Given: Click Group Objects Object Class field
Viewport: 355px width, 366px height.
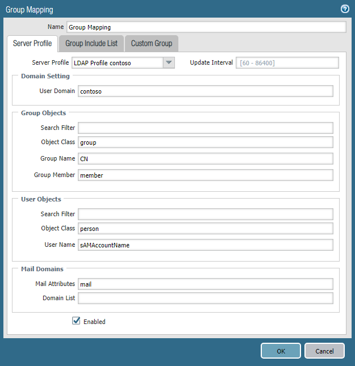Looking at the screenshot, I should point(206,142).
